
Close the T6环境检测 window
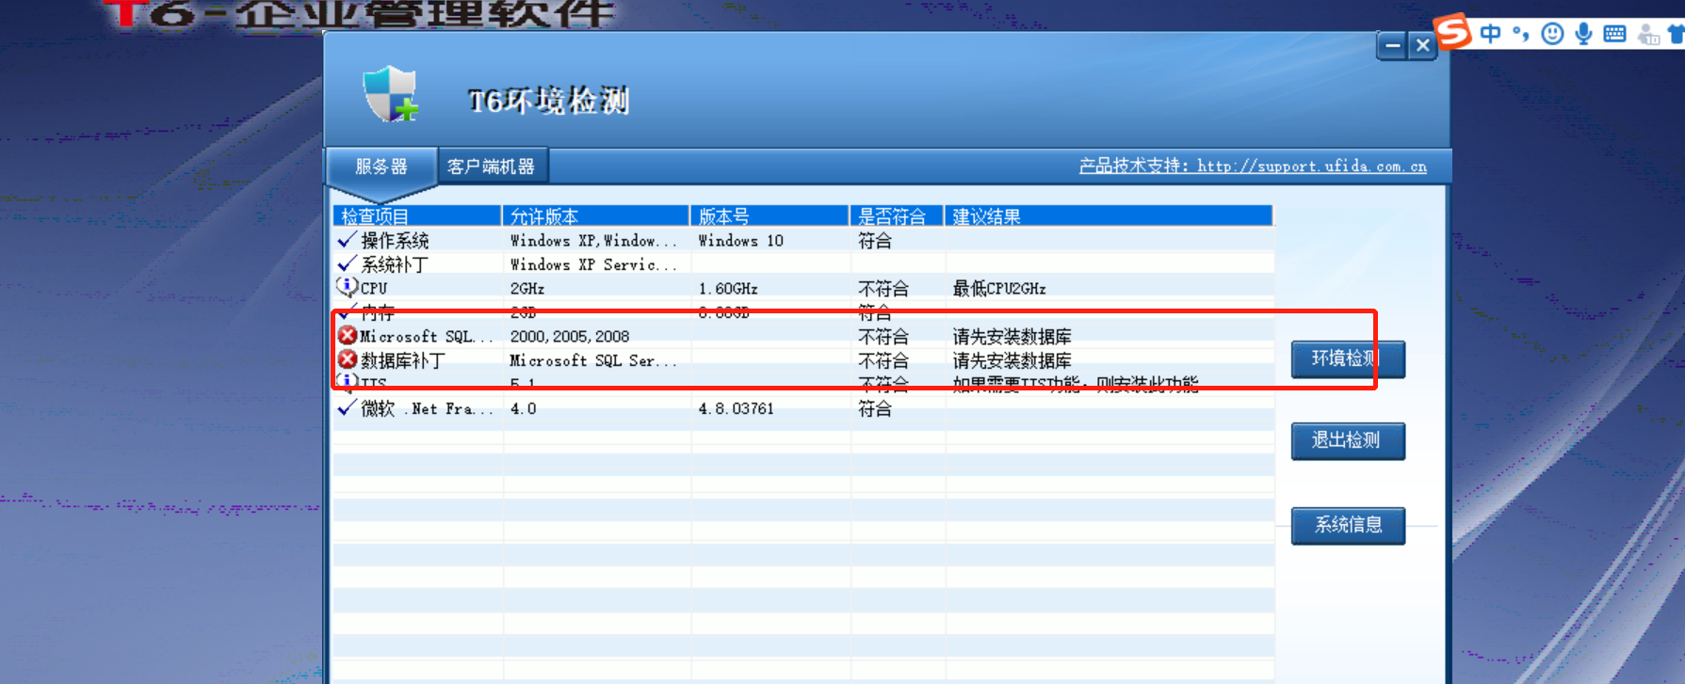(1423, 45)
